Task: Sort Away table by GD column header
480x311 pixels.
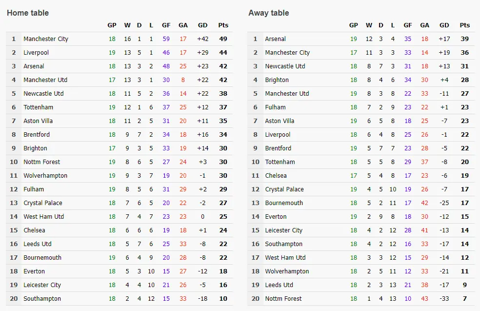Action: click(x=444, y=25)
